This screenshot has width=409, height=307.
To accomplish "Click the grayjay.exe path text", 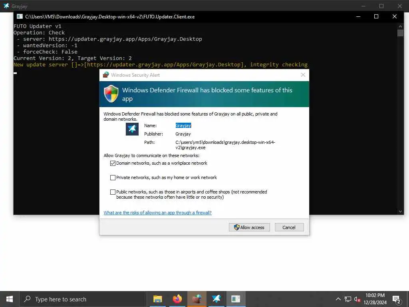I will 225,145.
